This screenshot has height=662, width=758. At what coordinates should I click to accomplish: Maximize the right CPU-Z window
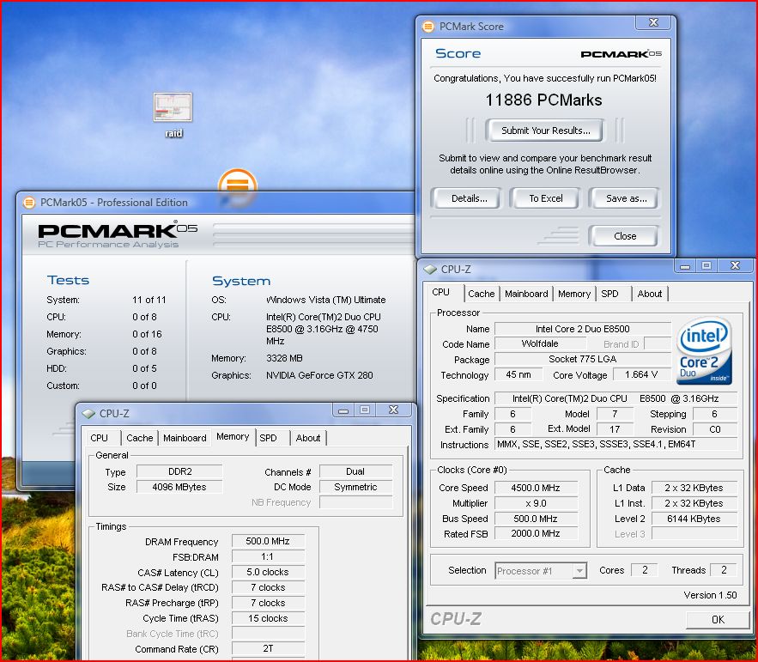706,266
